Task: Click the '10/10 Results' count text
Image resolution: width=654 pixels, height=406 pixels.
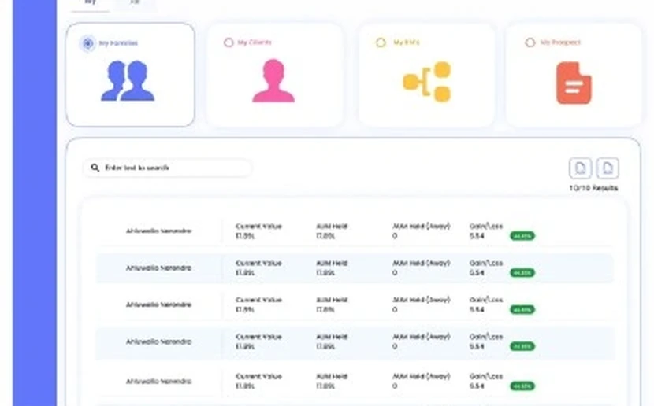Action: pos(593,188)
